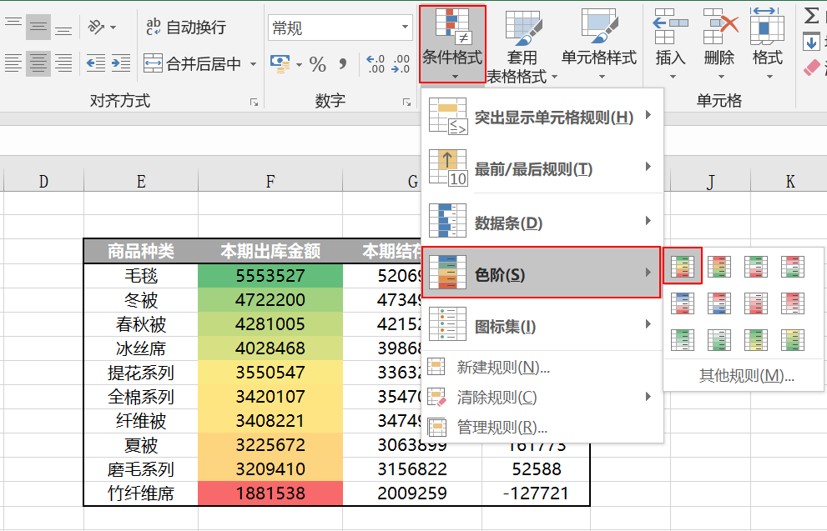The image size is (827, 531).
Task: Click the 插入 cells button
Action: pyautogui.click(x=670, y=44)
